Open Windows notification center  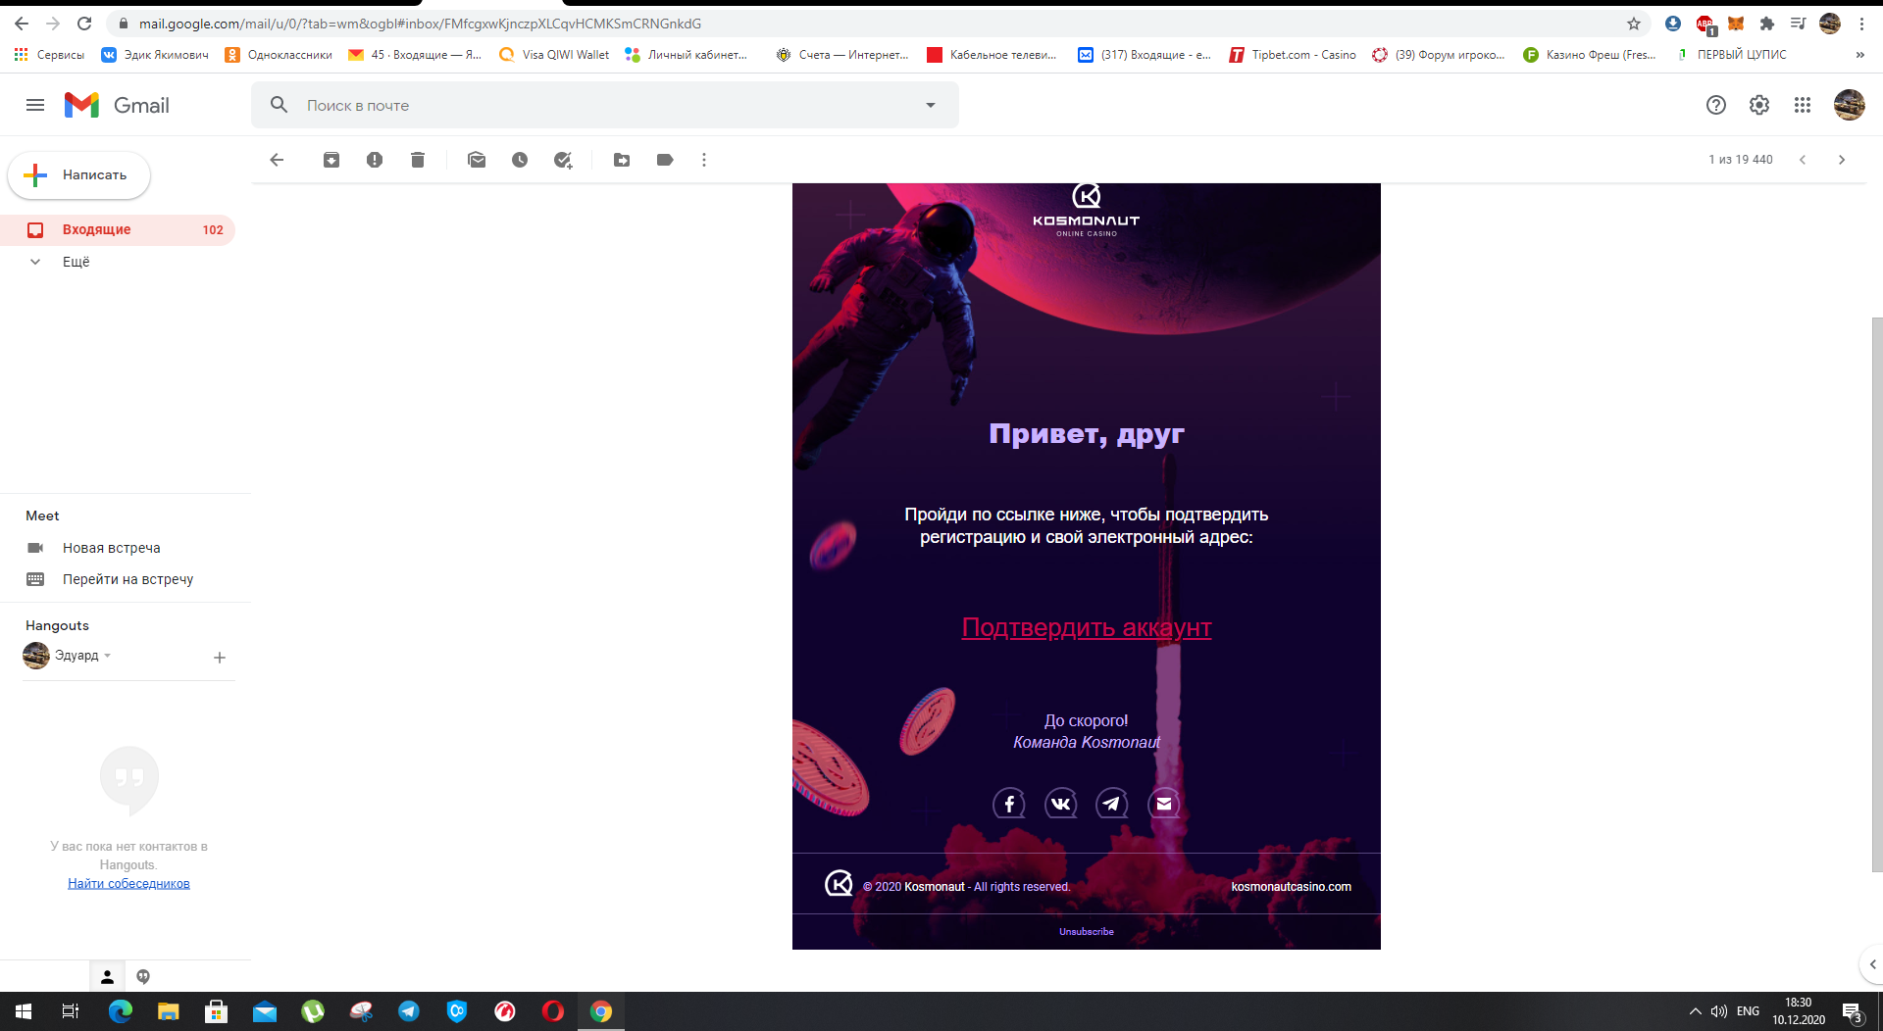1853,1012
